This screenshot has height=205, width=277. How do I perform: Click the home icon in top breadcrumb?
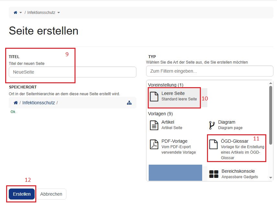[x=15, y=13]
